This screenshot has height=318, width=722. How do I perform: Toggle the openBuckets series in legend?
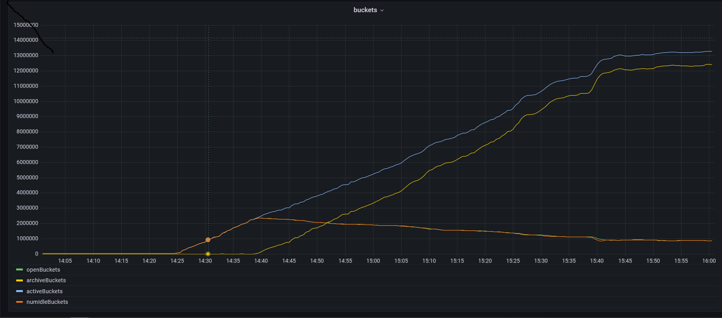click(x=43, y=270)
